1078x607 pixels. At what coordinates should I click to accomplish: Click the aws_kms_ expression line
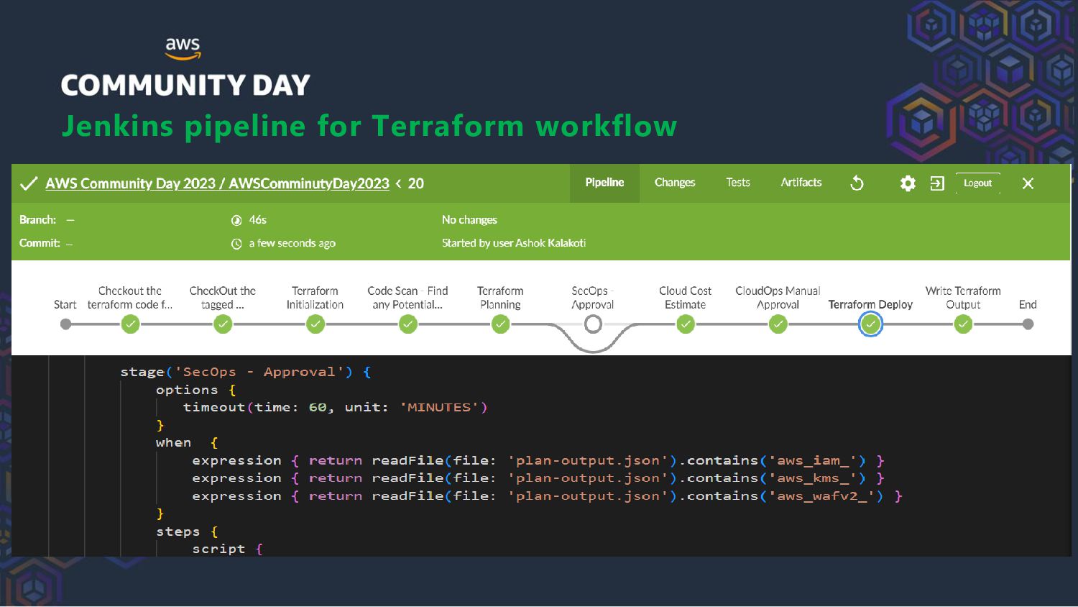click(538, 478)
